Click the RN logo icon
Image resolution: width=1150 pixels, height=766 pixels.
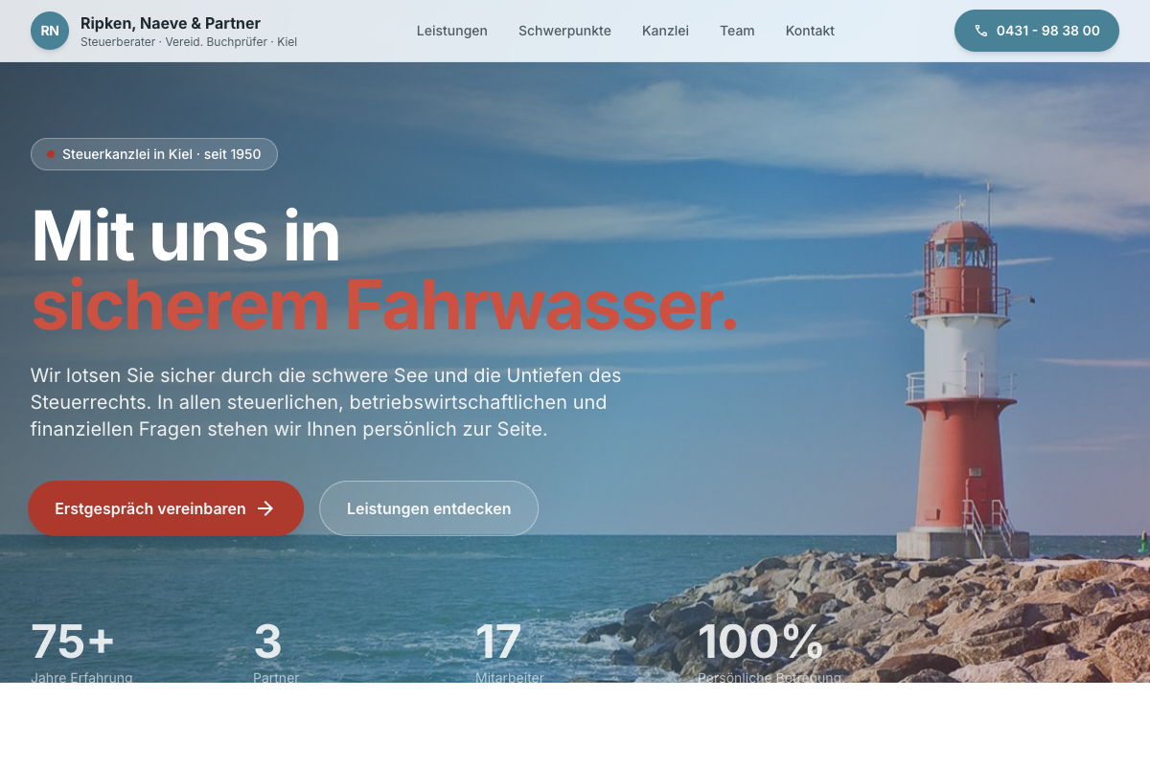(x=50, y=31)
